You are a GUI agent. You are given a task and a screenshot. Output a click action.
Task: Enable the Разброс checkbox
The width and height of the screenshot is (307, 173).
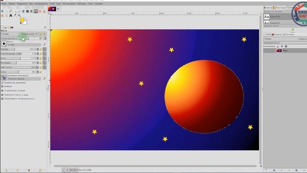(x=2, y=86)
